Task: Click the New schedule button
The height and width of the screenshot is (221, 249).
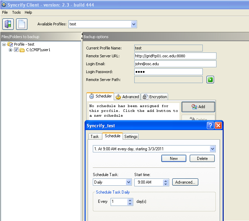Action: [x=174, y=159]
